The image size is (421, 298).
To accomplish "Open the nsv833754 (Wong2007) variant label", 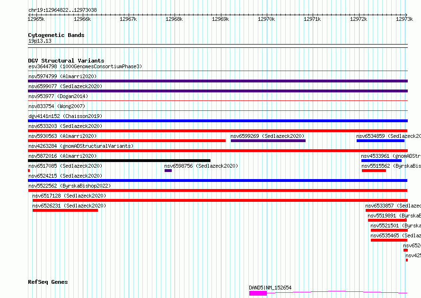I will 57,106.
